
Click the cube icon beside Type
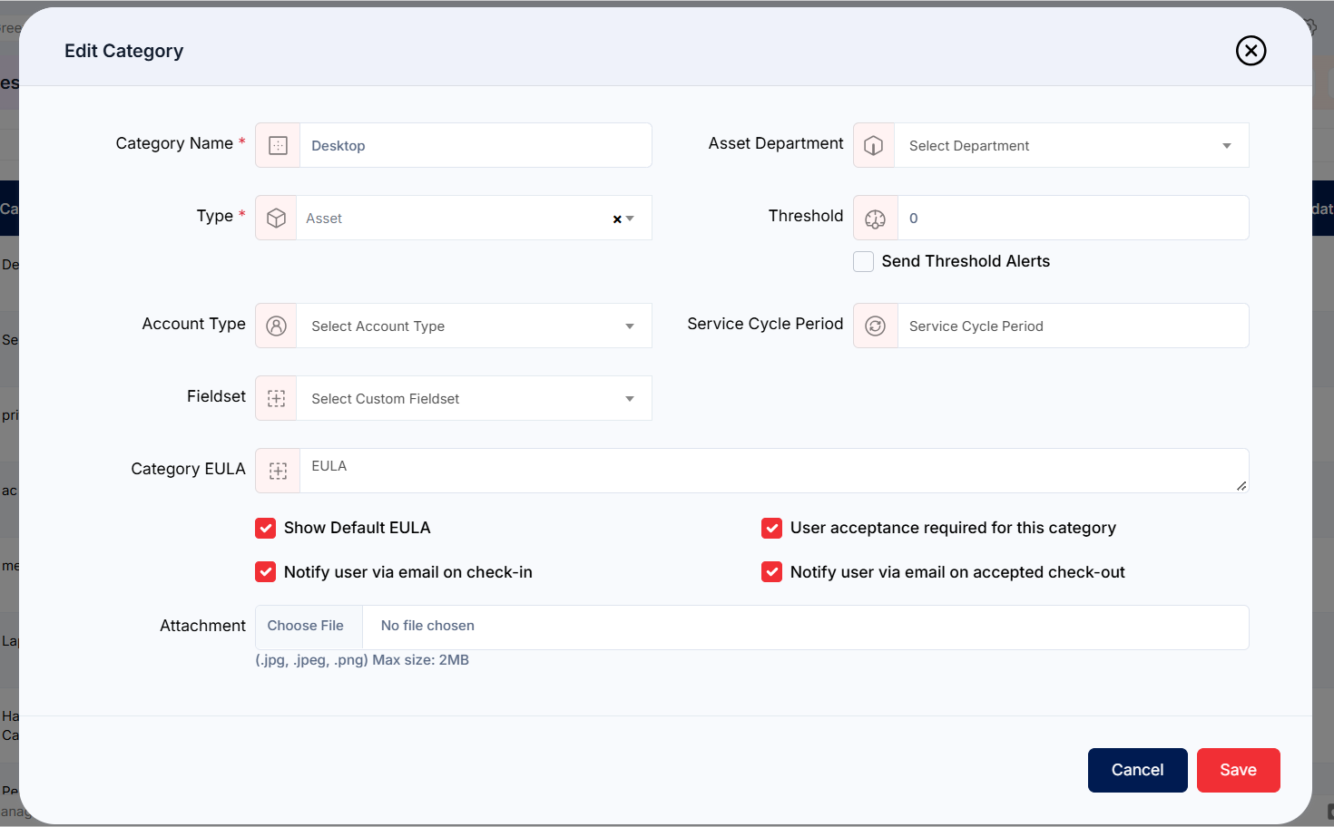point(277,218)
